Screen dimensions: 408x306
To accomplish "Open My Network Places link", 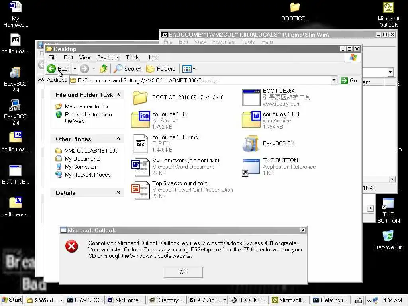I will [88, 175].
